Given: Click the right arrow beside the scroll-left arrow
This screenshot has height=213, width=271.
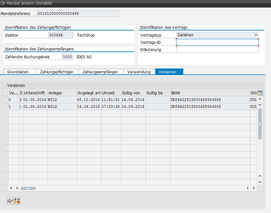Looking at the screenshot, I should (17, 188).
